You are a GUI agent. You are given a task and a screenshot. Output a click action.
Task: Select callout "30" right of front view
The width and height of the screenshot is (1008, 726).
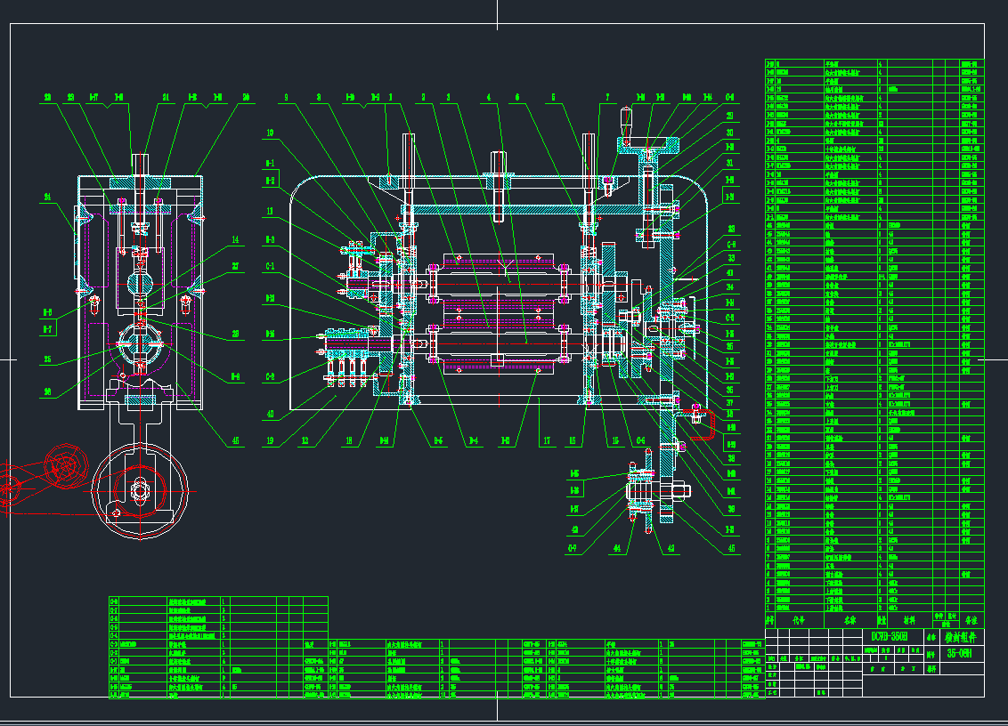click(730, 133)
